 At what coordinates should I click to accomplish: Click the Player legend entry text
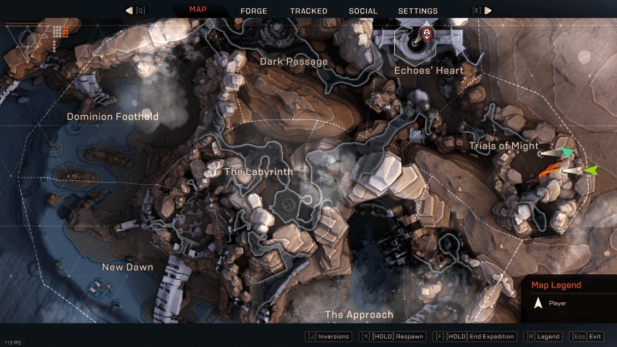tap(557, 303)
